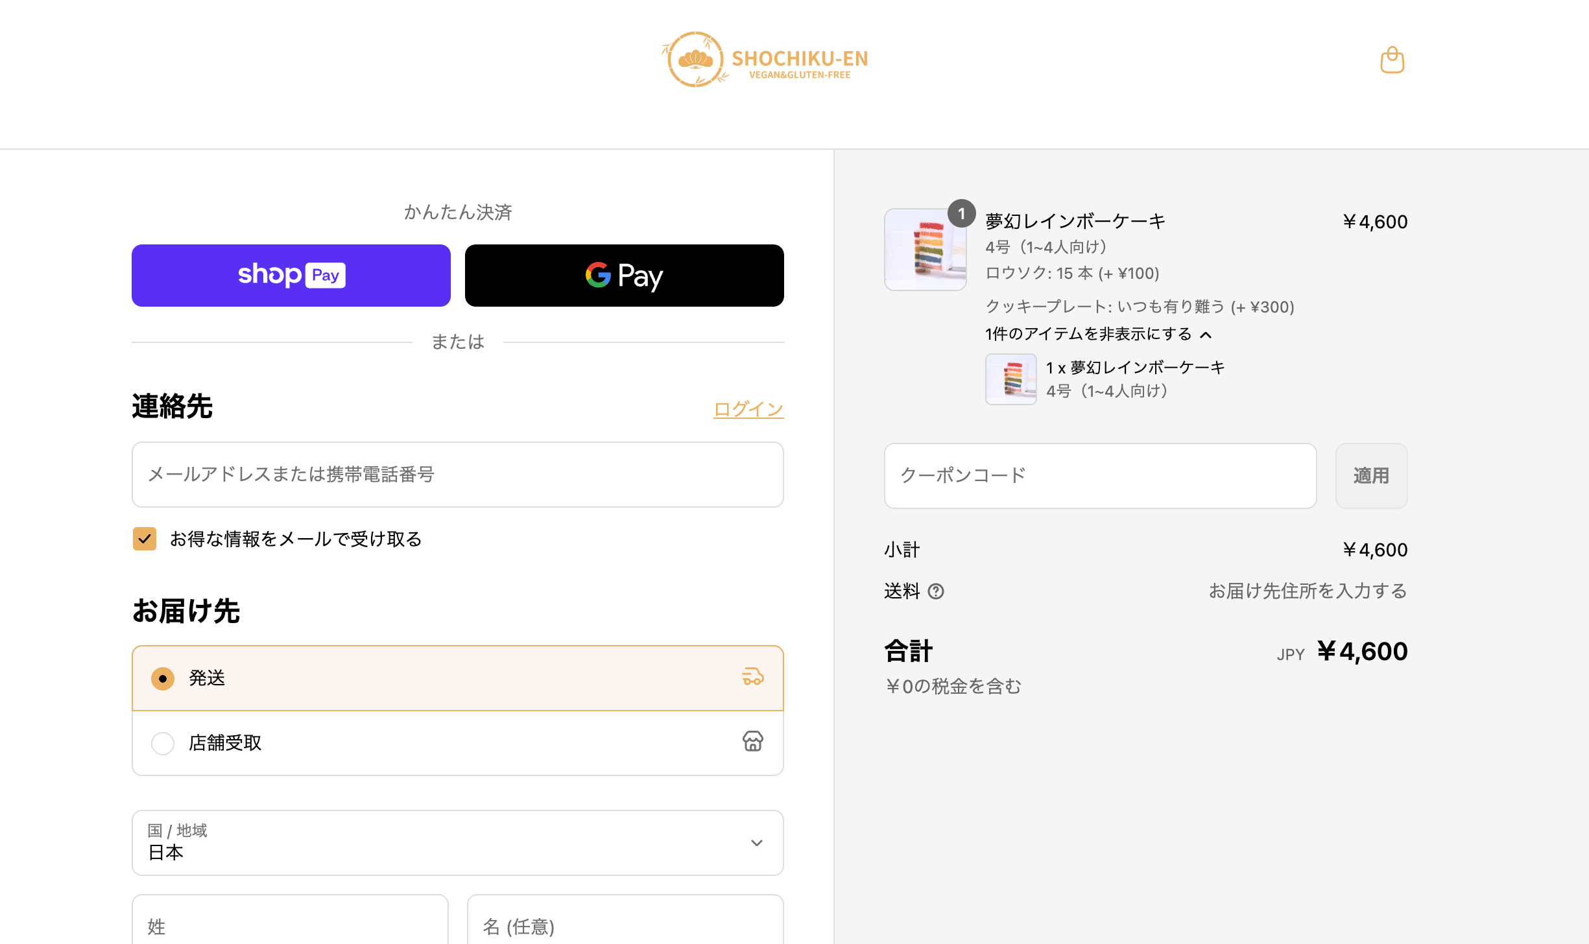Open the 国 / 地域 country dropdown
The image size is (1589, 944).
(x=458, y=843)
